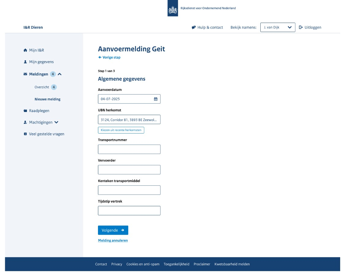The image size is (345, 276).
Task: Click the Machtigingen user icon
Action: [25, 122]
